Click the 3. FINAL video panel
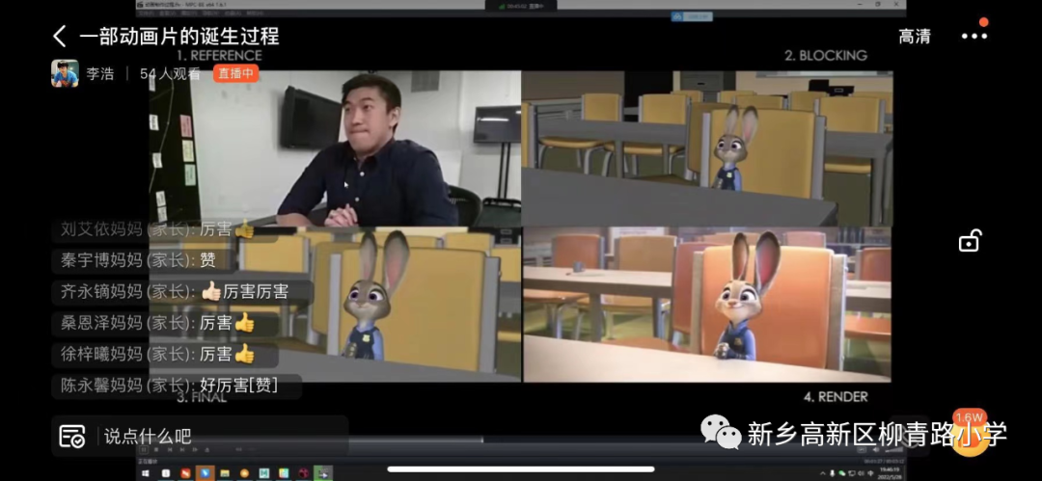The image size is (1042, 481). pyautogui.click(x=335, y=305)
